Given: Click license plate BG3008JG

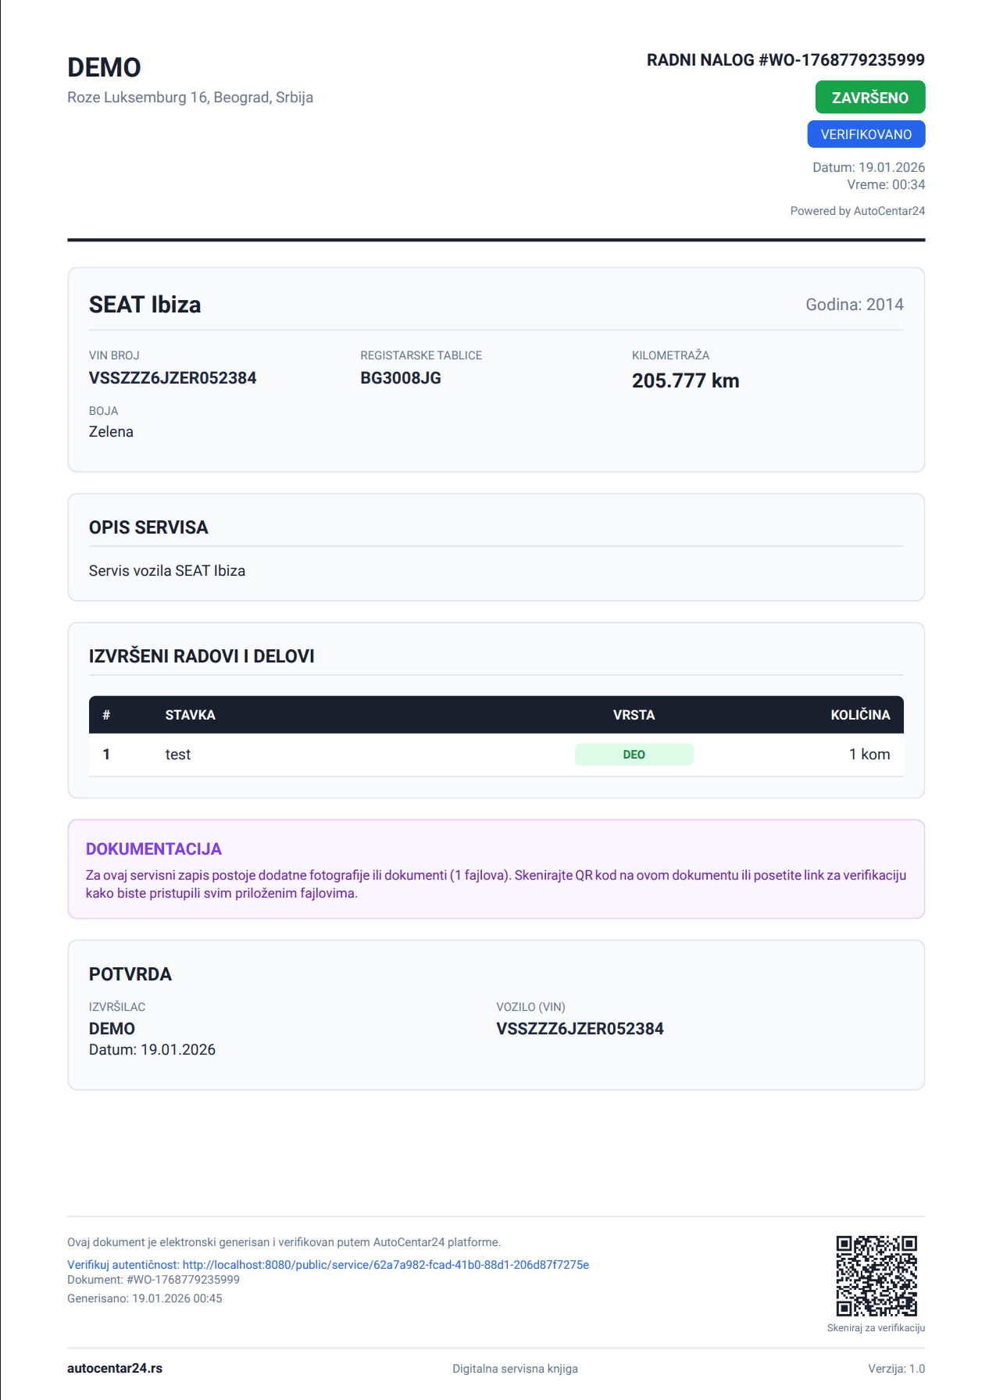Looking at the screenshot, I should [400, 378].
